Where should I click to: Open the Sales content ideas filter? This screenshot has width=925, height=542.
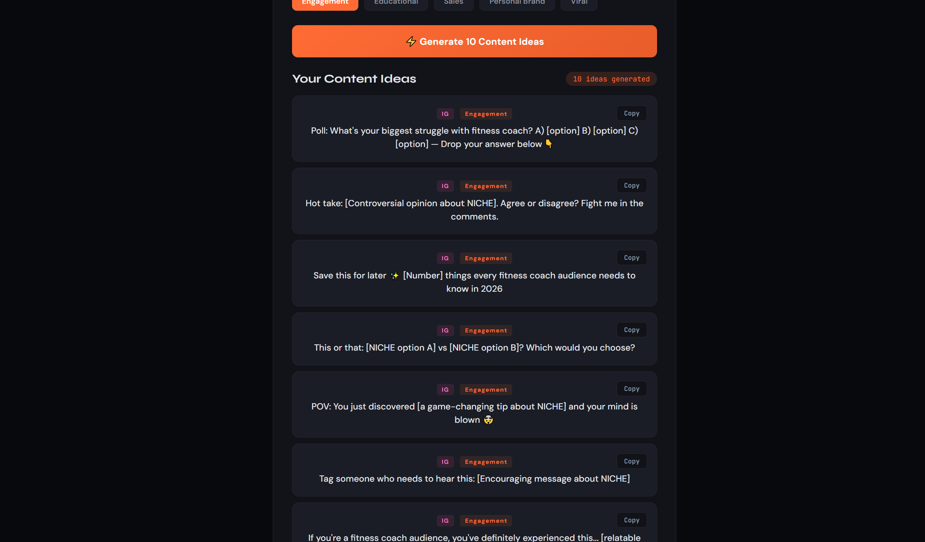[453, 2]
